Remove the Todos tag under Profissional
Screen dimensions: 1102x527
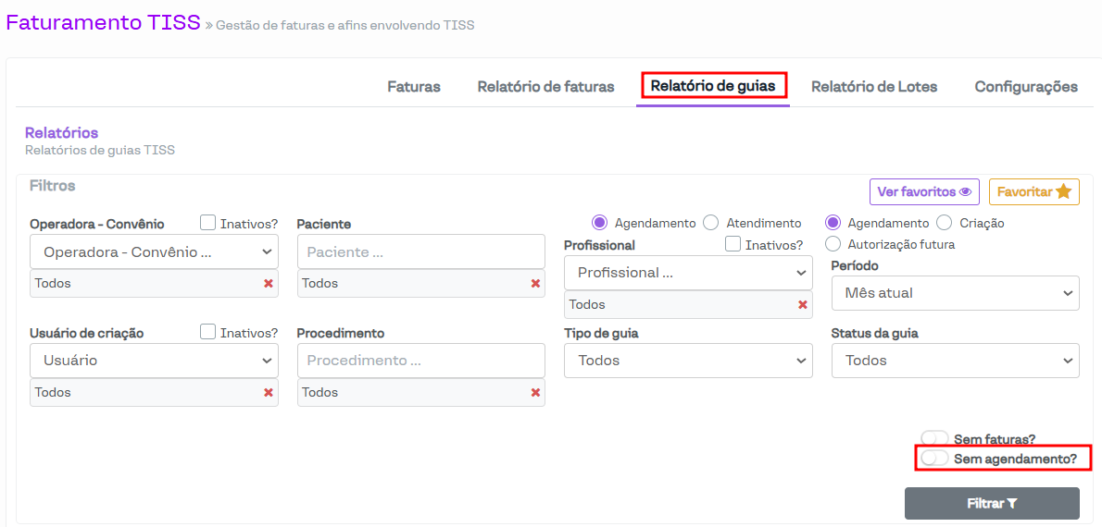(x=803, y=305)
